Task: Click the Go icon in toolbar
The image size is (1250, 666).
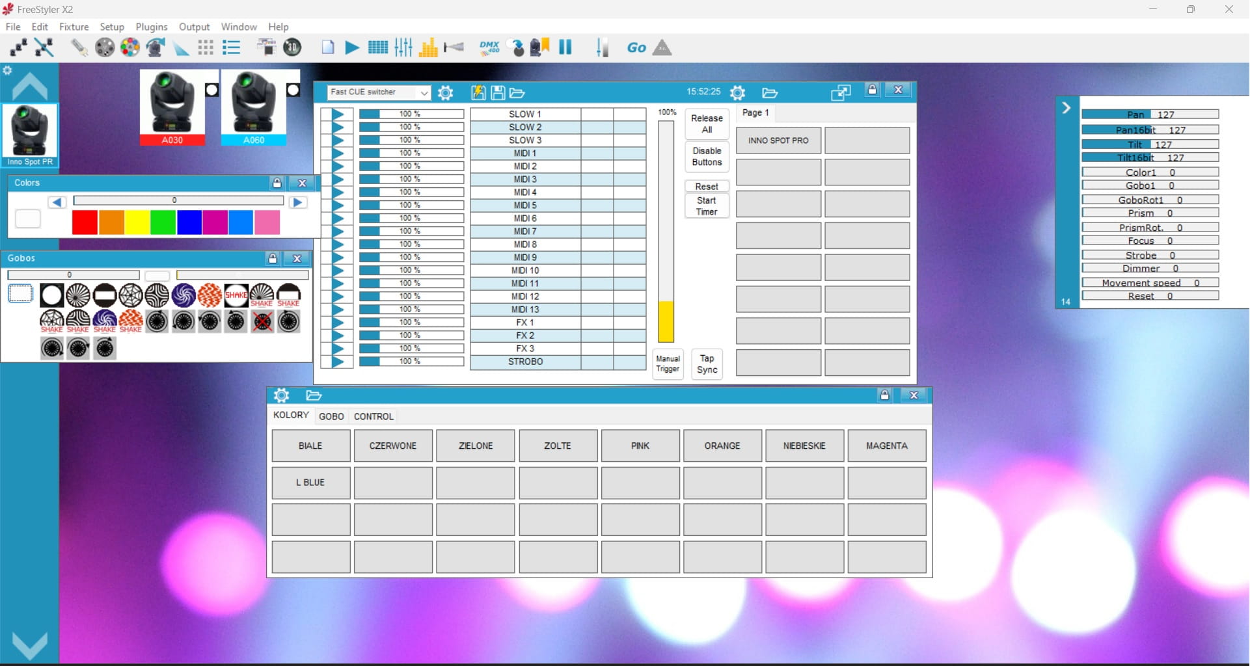Action: (636, 47)
